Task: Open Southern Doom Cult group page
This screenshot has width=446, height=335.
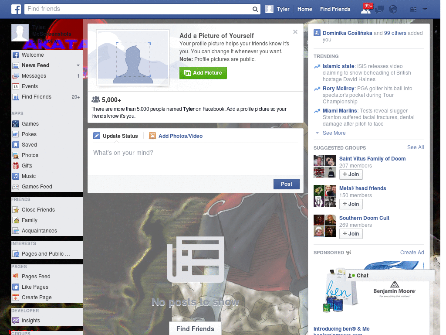Action: pyautogui.click(x=364, y=218)
